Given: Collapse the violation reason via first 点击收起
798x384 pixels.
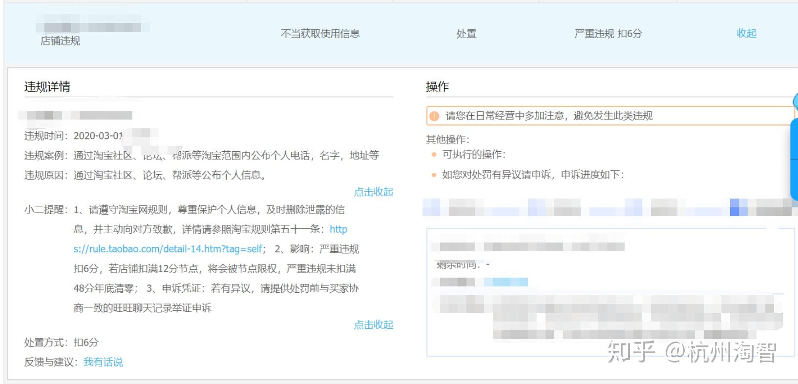Looking at the screenshot, I should [374, 192].
